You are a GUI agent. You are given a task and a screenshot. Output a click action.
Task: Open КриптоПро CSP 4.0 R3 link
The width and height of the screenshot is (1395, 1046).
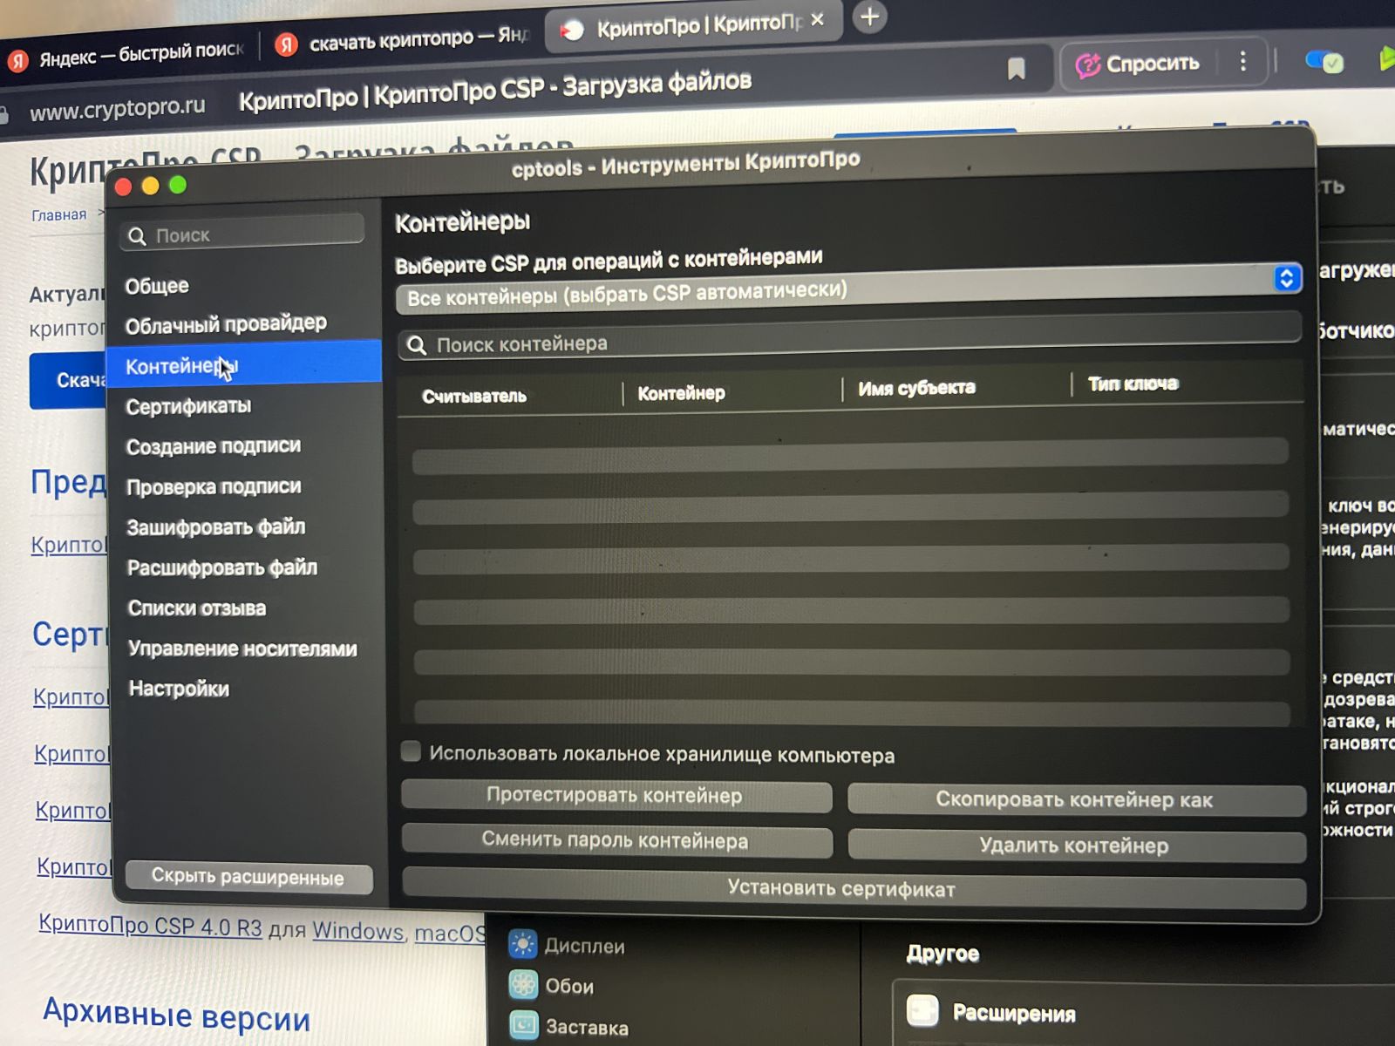[150, 924]
